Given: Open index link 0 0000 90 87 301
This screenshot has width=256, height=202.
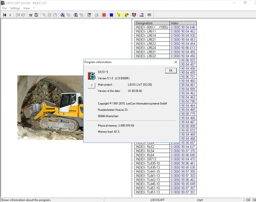Looking at the screenshot, I should (x=183, y=192).
